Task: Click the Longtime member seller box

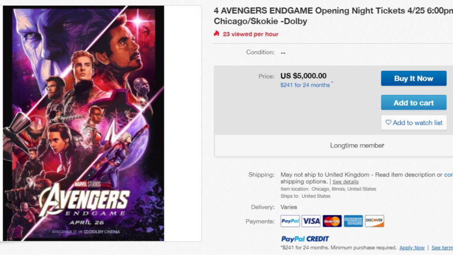Action: (357, 146)
